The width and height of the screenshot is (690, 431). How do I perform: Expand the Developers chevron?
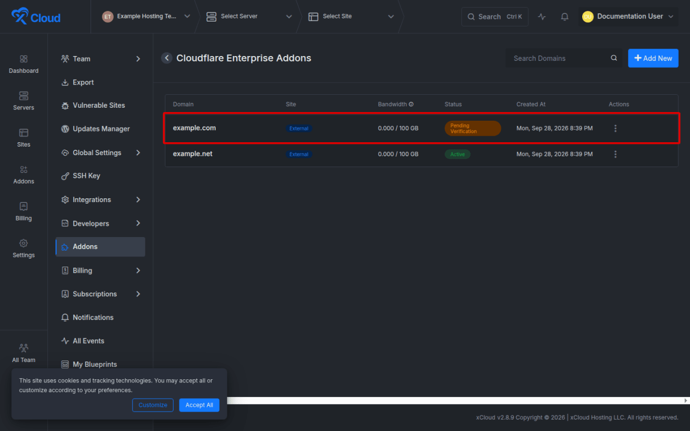coord(138,223)
